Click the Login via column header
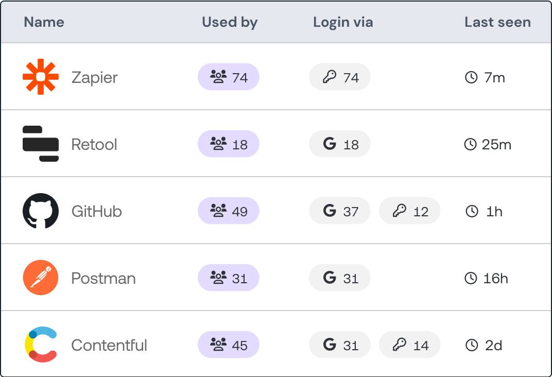552x377 pixels. click(343, 22)
